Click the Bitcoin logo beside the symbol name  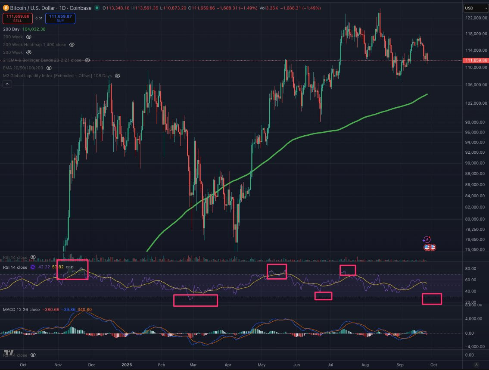[x=6, y=8]
